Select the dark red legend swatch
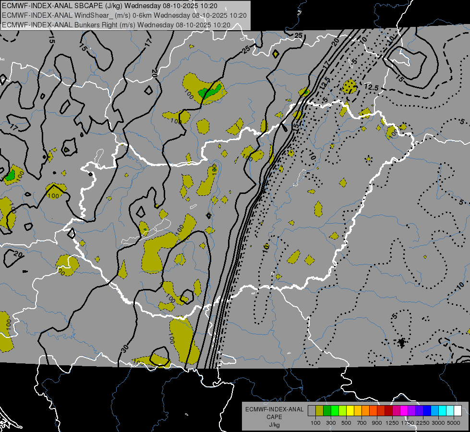This screenshot has height=432, width=470. point(388,410)
